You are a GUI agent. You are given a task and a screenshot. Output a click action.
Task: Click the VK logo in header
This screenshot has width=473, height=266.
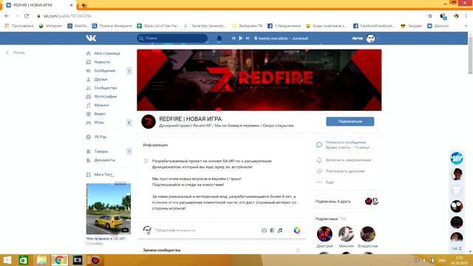(x=91, y=38)
